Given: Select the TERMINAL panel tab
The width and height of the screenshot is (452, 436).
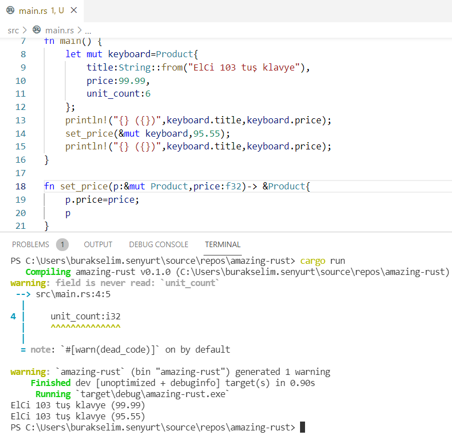Looking at the screenshot, I should (222, 244).
